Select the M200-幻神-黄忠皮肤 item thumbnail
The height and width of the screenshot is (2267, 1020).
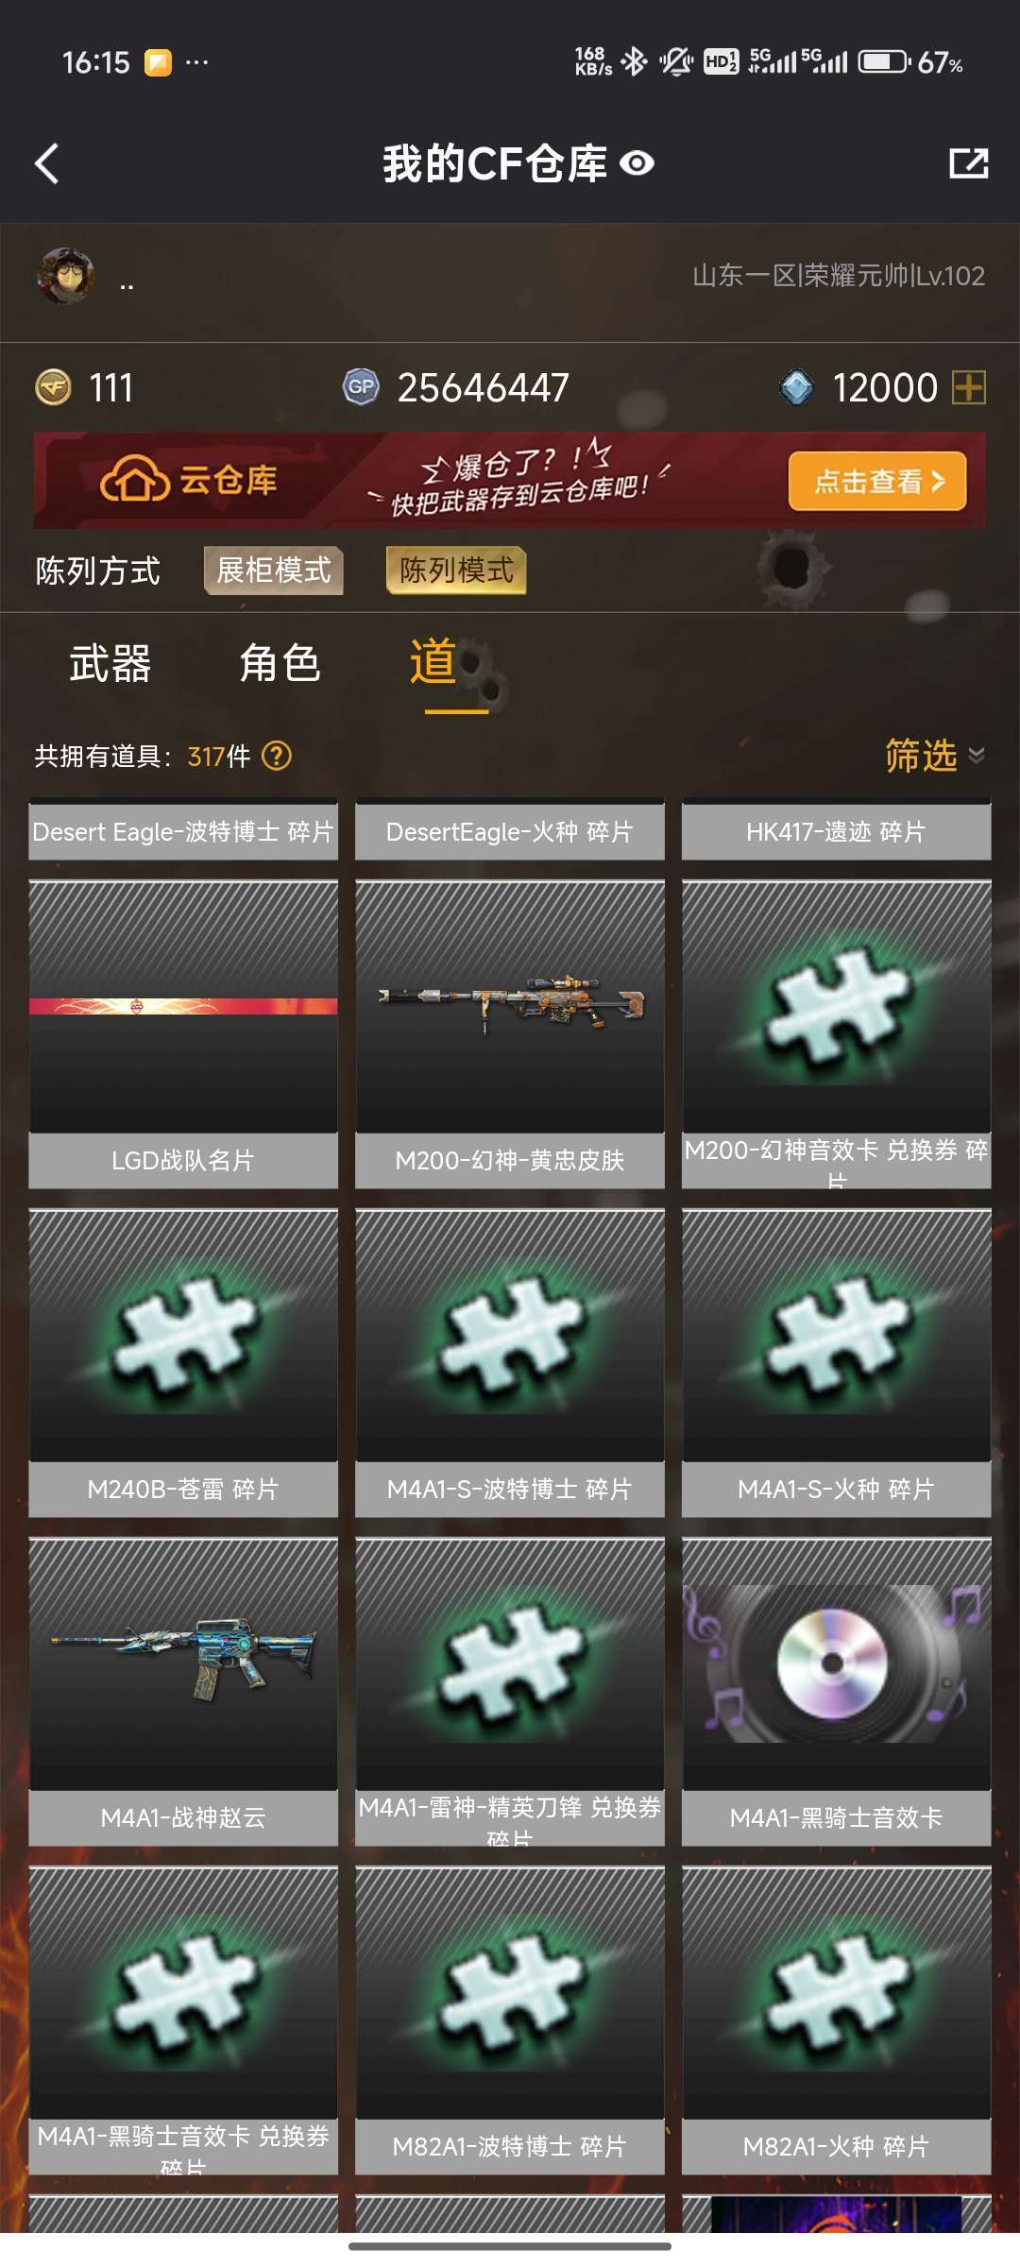point(510,1006)
